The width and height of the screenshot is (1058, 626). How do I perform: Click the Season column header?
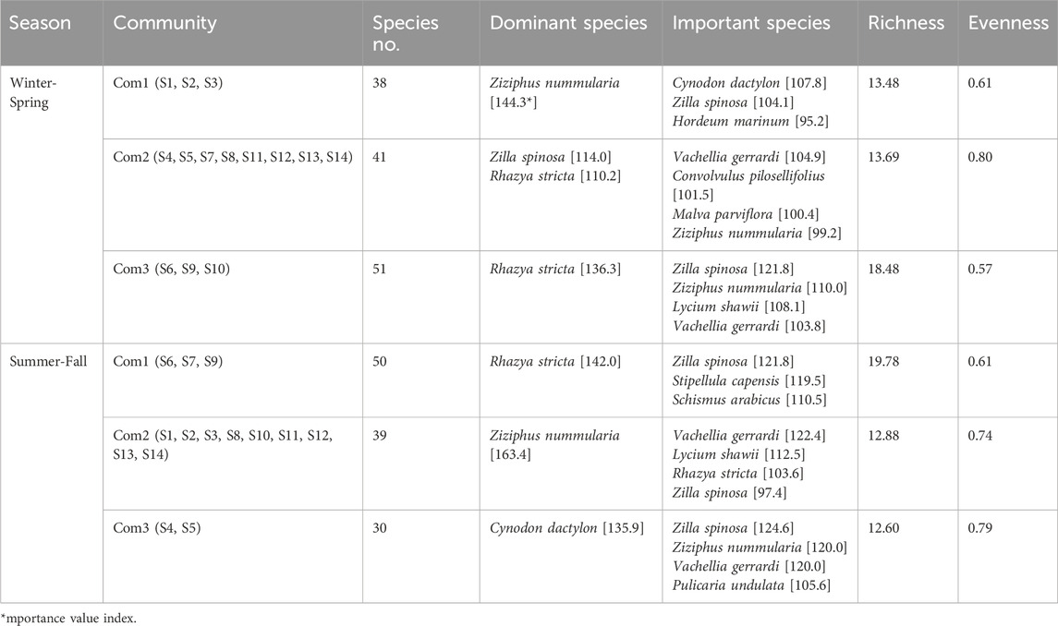point(40,23)
